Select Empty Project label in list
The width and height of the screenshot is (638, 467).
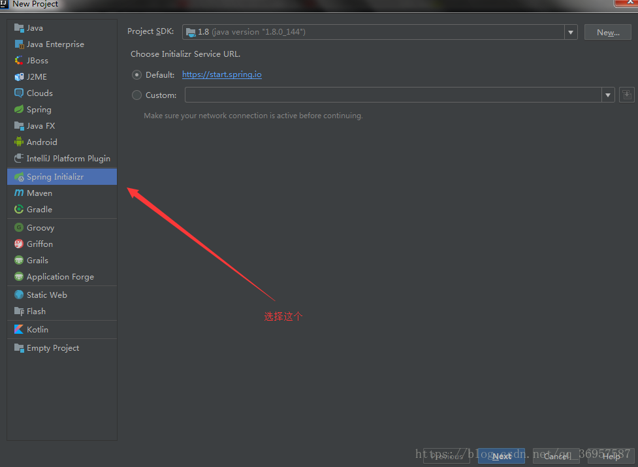pyautogui.click(x=53, y=348)
